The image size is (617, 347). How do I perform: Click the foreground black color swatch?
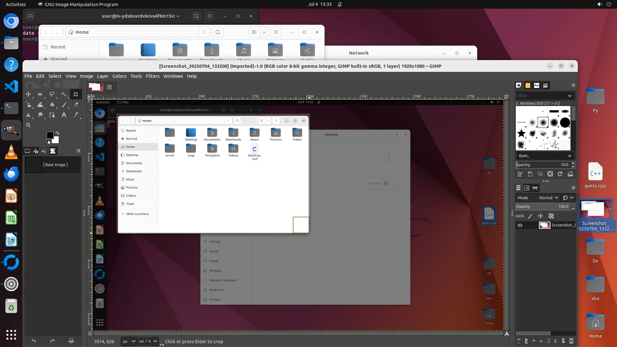pos(50,135)
